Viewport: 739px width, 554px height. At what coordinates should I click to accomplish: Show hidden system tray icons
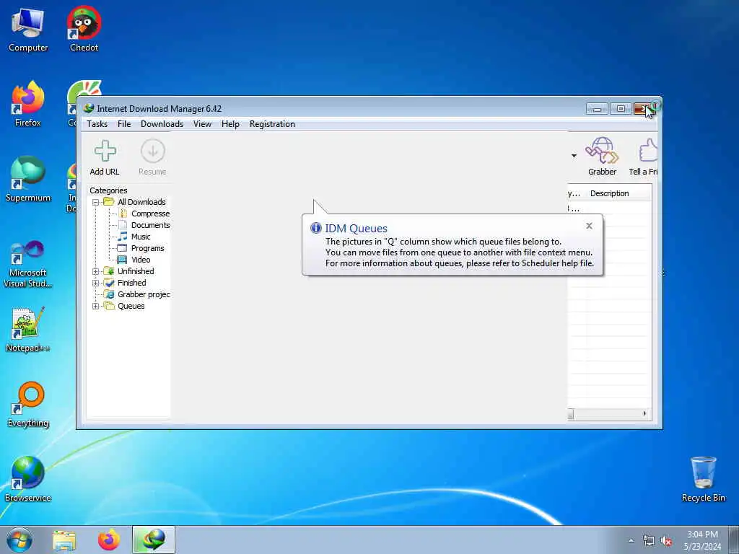(631, 541)
